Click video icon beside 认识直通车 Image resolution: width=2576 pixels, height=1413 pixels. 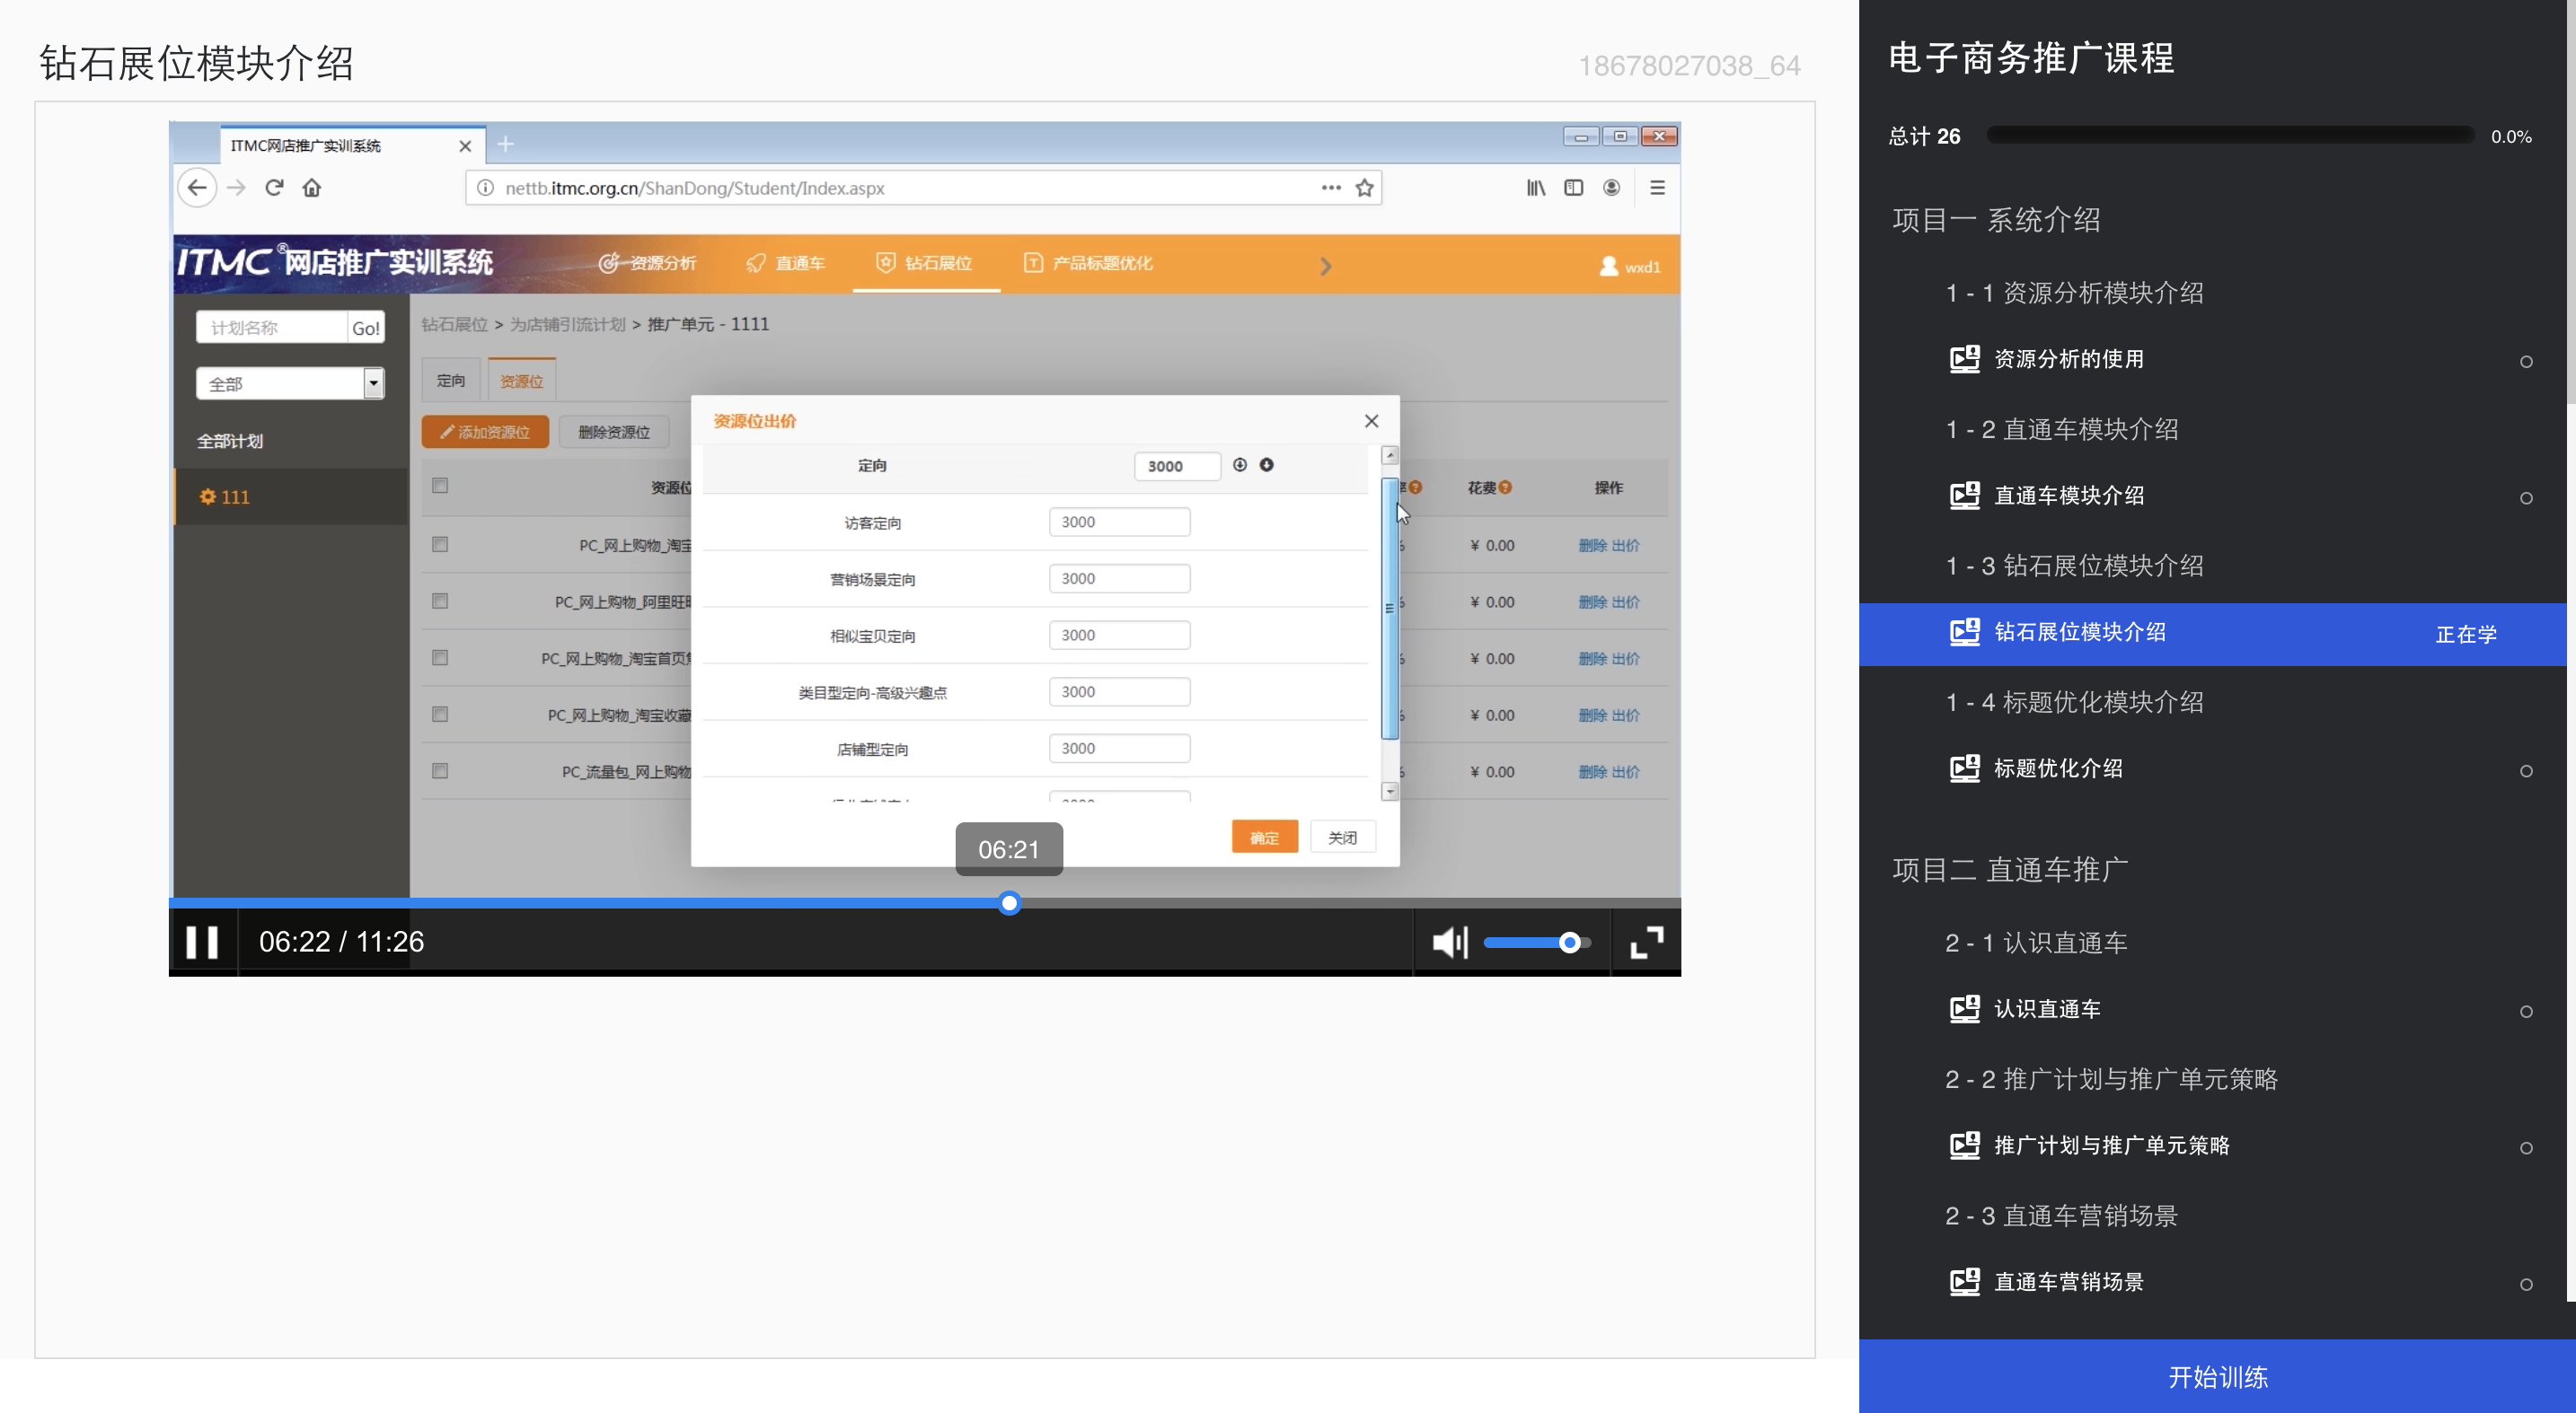1964,1009
